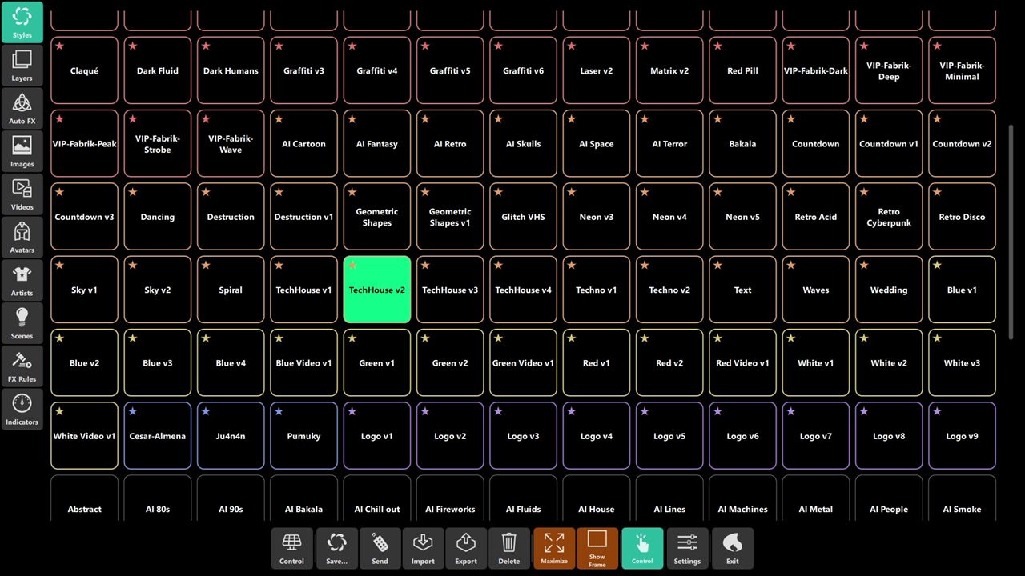Select the Auto FX sidebar icon
This screenshot has height=576, width=1025.
point(22,109)
